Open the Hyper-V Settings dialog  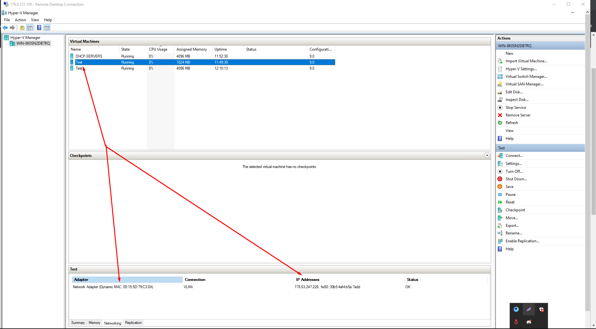[x=521, y=69]
